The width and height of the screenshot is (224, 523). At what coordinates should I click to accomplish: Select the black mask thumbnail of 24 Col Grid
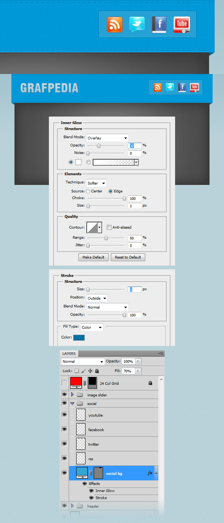click(x=92, y=383)
